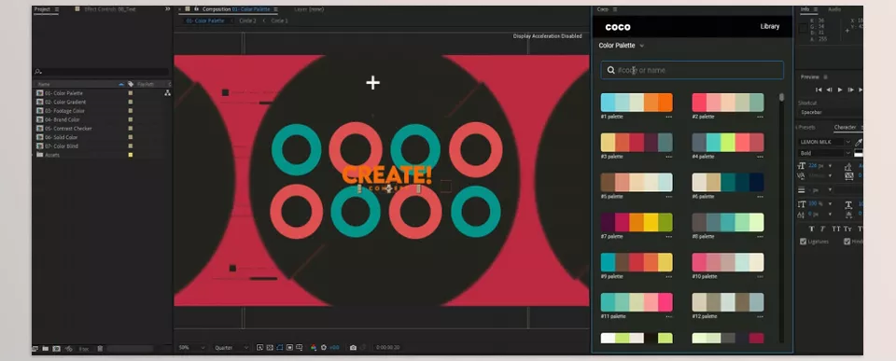Screen dimensions: 896x361
Task: Open font size dropdown arrow in Character panel
Action: point(830,166)
